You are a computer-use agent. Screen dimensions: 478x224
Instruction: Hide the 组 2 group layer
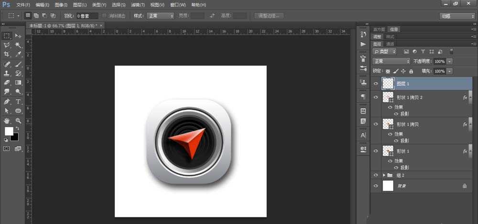(x=376, y=175)
